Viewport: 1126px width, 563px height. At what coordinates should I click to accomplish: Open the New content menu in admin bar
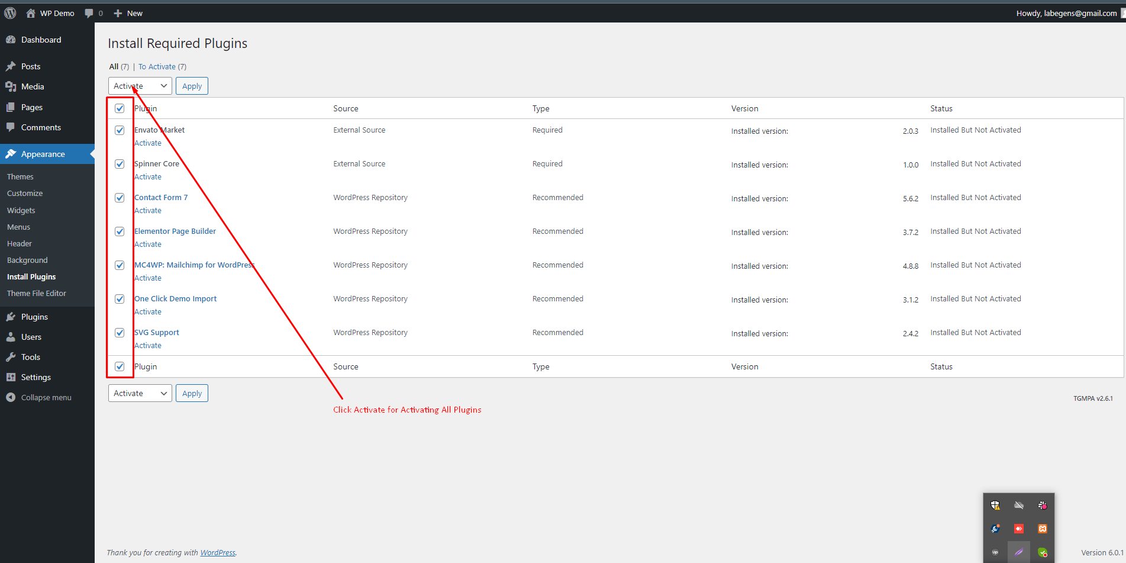pyautogui.click(x=128, y=13)
